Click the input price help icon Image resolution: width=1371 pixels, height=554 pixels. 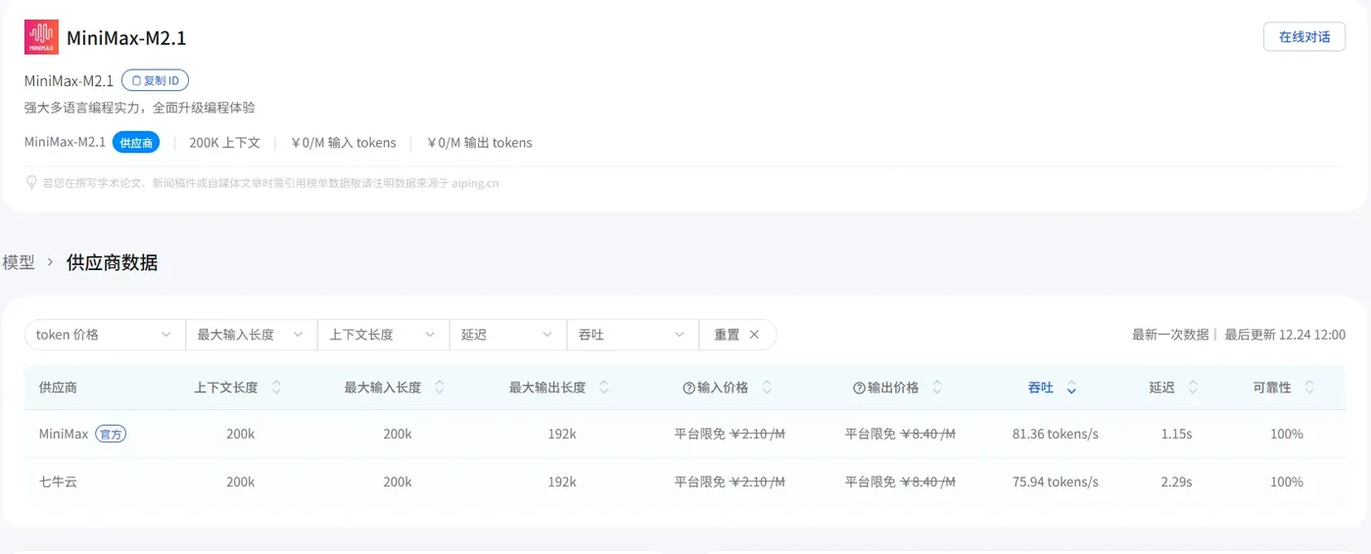click(688, 388)
